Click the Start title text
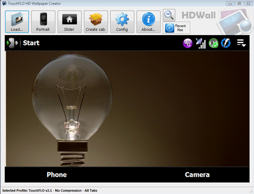The width and height of the screenshot is (254, 194). coord(31,43)
